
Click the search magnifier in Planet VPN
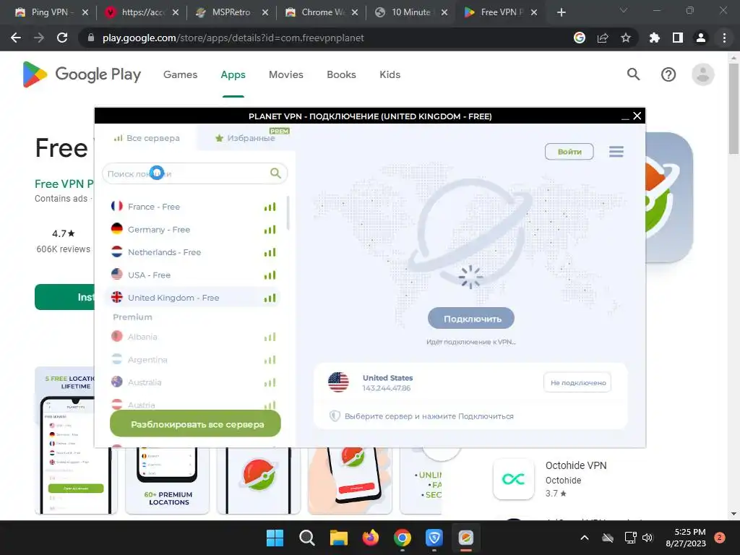point(275,173)
